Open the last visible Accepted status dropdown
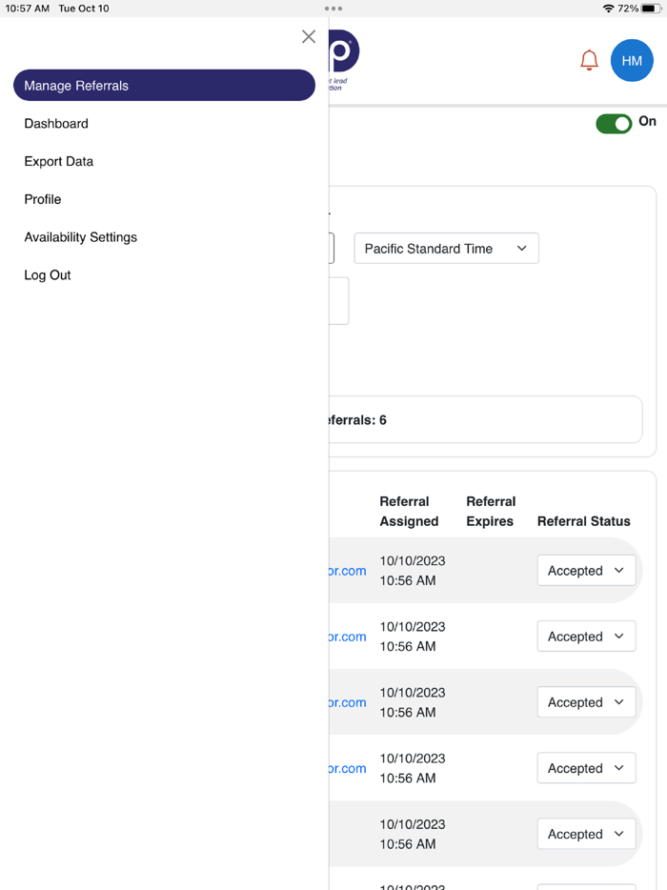The height and width of the screenshot is (890, 667). click(x=586, y=833)
